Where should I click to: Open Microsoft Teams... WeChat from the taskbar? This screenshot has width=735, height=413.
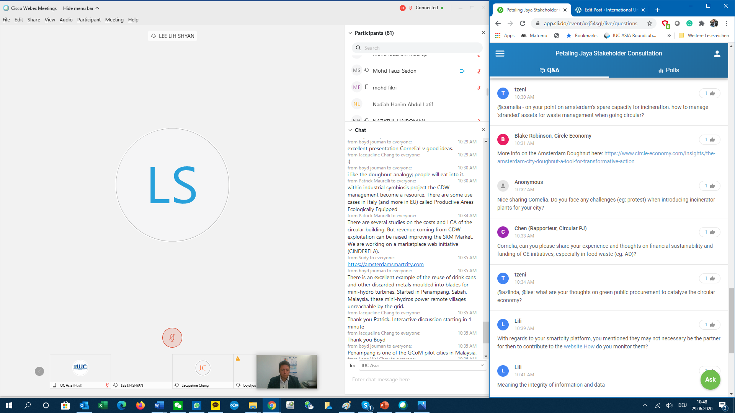pyautogui.click(x=178, y=405)
